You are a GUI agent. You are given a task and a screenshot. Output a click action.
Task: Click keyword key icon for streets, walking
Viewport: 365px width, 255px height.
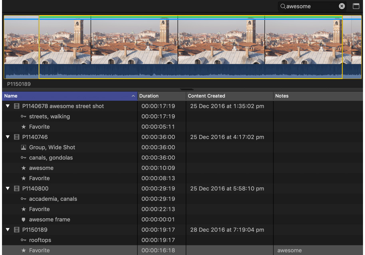(24, 116)
